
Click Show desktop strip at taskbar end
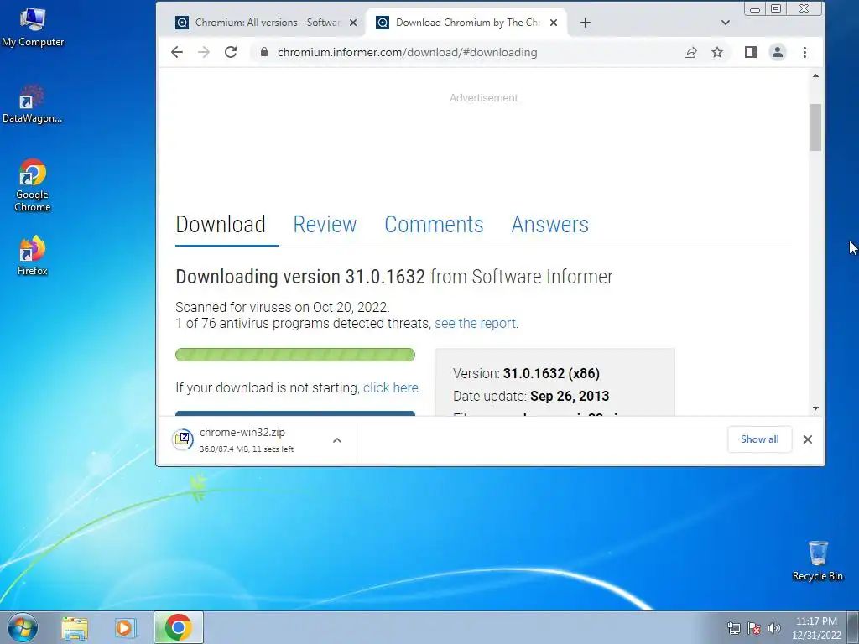[x=853, y=627]
